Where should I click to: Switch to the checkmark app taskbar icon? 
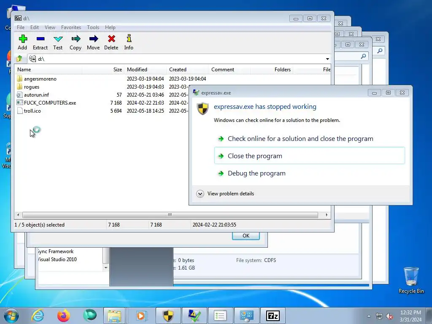tap(194, 316)
